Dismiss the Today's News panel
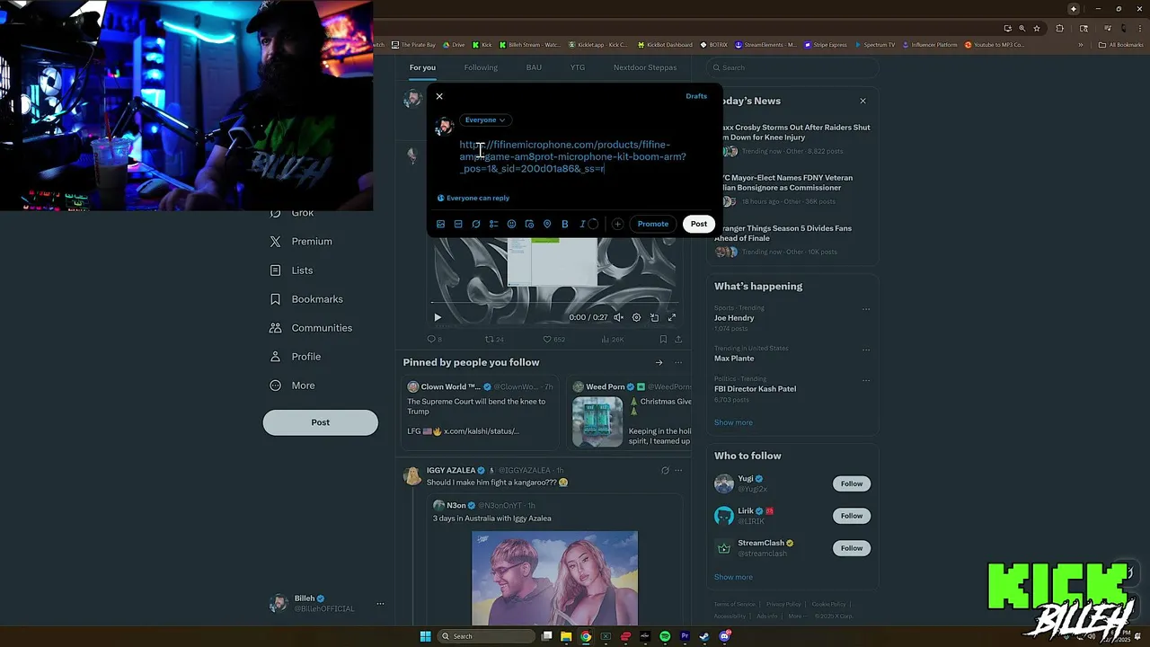 coord(862,101)
